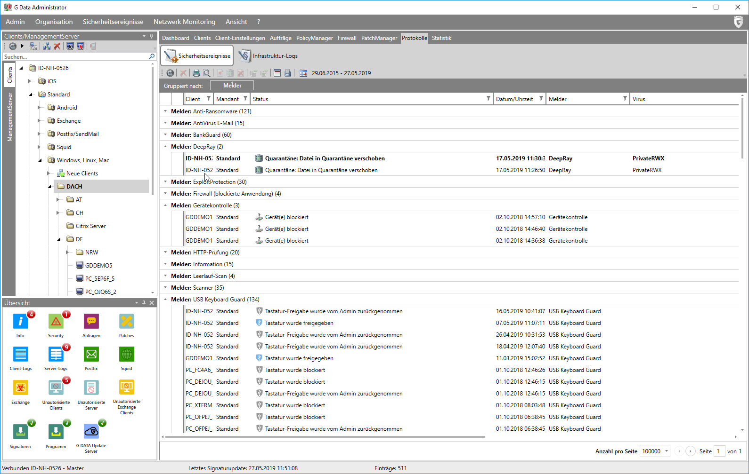Open the Admin menu
The height and width of the screenshot is (474, 749).
point(15,22)
